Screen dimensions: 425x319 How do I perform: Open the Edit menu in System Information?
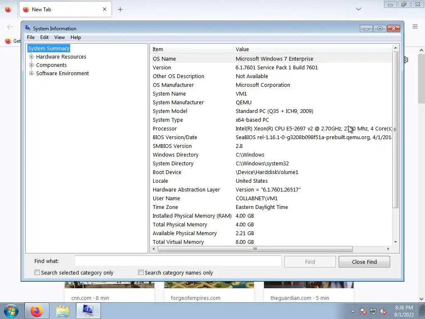44,37
